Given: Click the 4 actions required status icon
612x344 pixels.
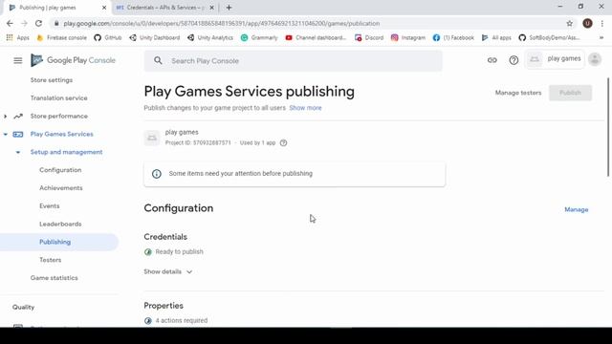Looking at the screenshot, I should pos(148,321).
